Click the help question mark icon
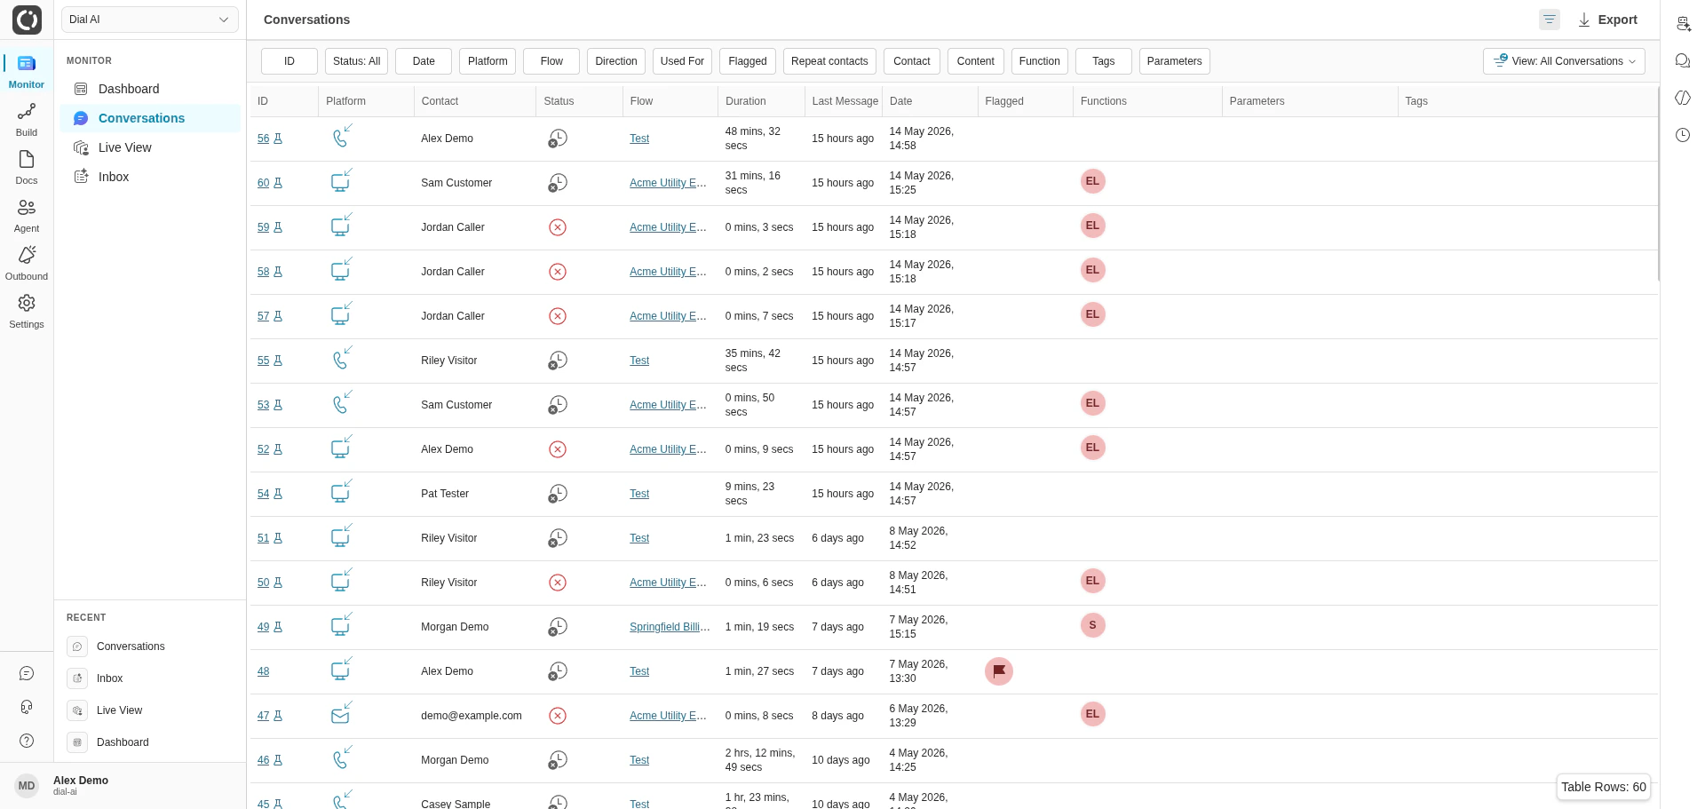Screen dimensions: 1705x809 pos(27,741)
